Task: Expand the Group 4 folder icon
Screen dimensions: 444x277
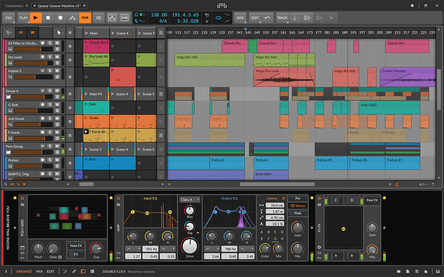Action: coord(8,97)
